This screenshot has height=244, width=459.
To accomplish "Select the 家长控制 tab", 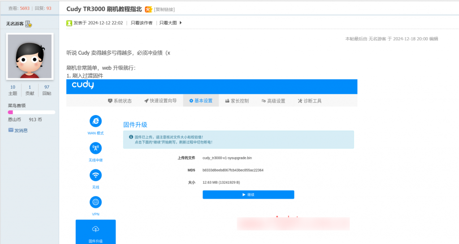I will [x=237, y=101].
